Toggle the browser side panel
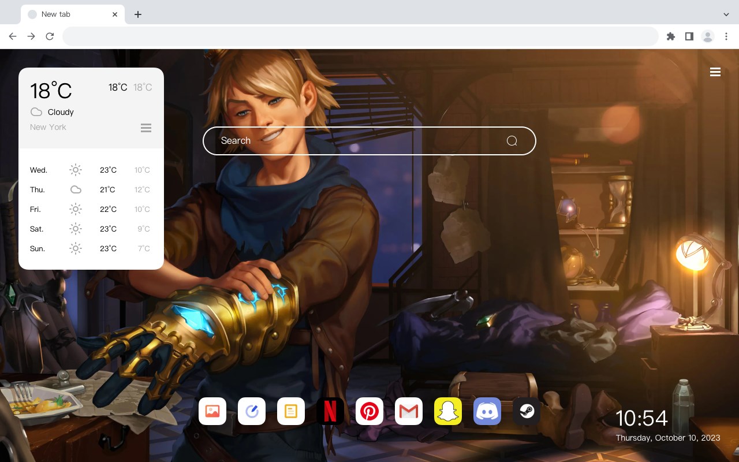 point(689,36)
